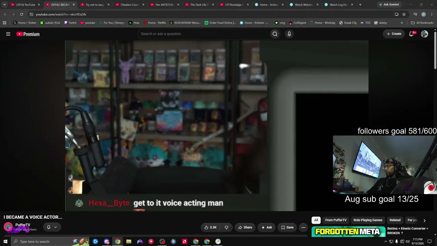Open Chrome profile avatar

423,14
